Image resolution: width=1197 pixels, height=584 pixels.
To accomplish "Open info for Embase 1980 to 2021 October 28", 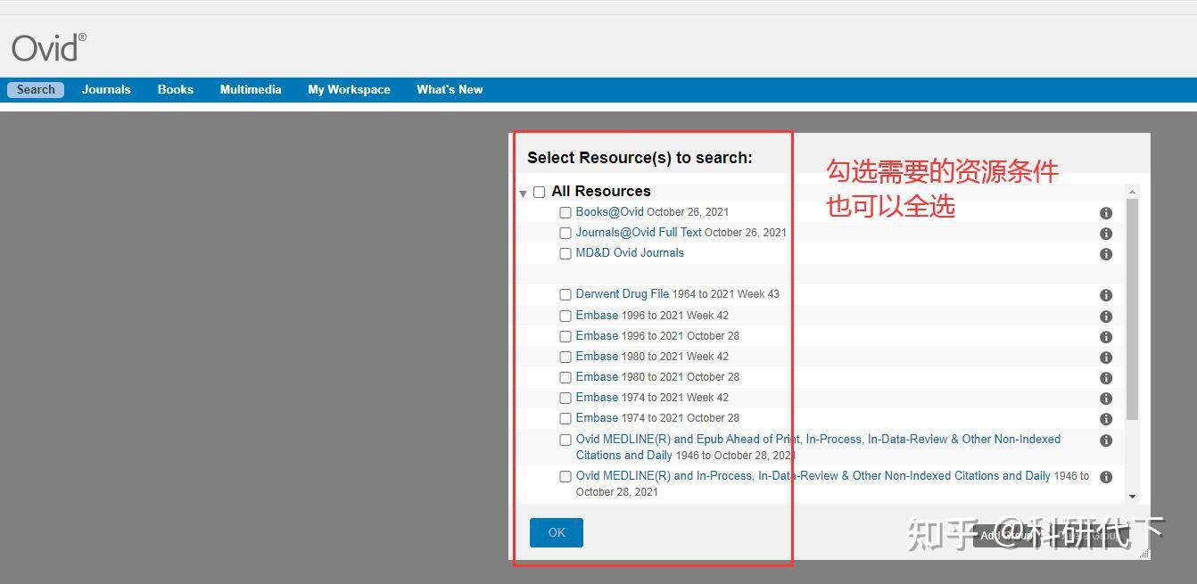I will [x=1106, y=377].
